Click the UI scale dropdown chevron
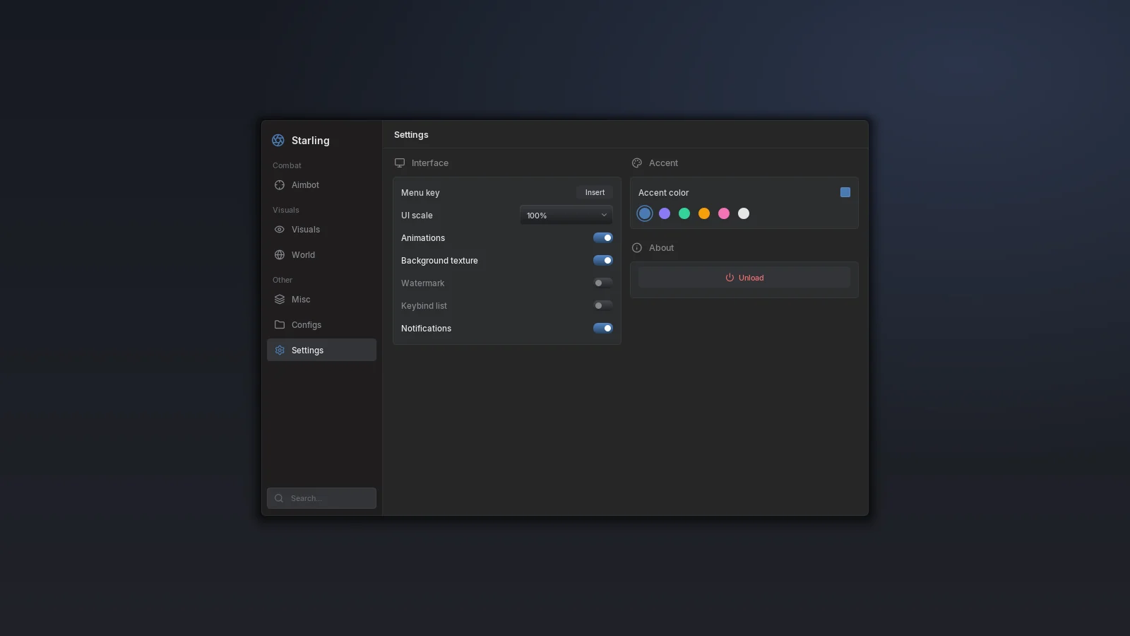1130x636 pixels. (604, 216)
